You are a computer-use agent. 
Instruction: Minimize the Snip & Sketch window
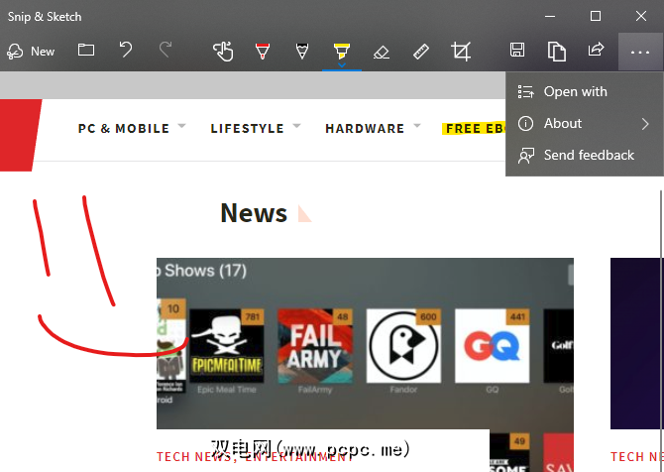point(550,16)
